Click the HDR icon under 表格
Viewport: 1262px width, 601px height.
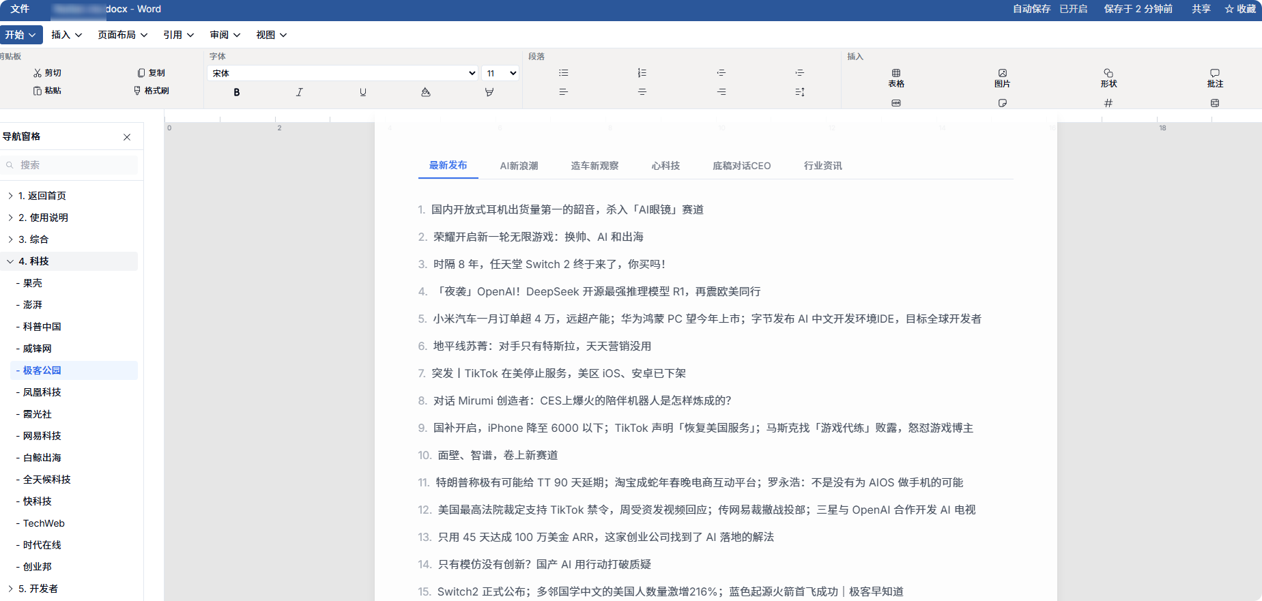click(896, 103)
